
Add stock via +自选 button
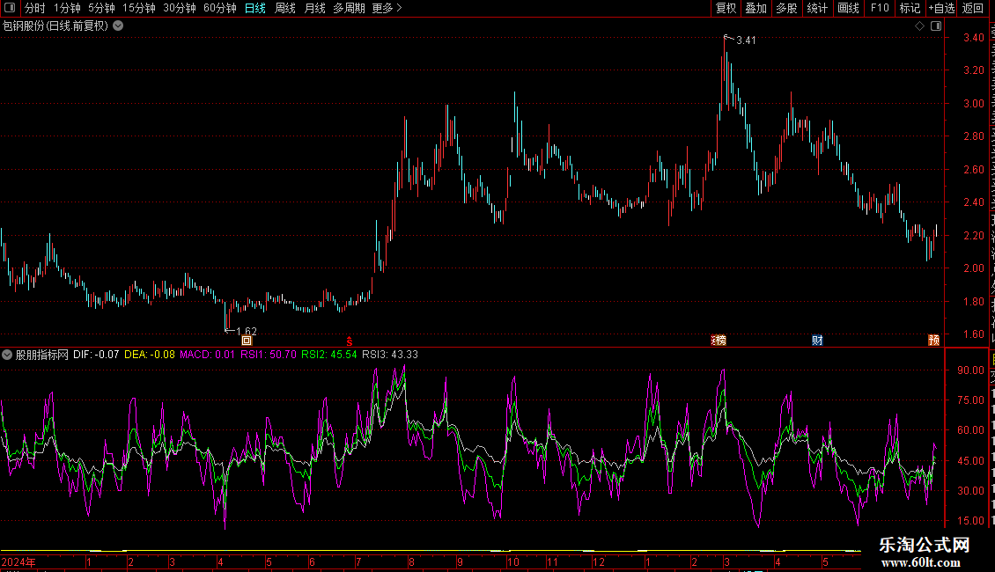941,8
